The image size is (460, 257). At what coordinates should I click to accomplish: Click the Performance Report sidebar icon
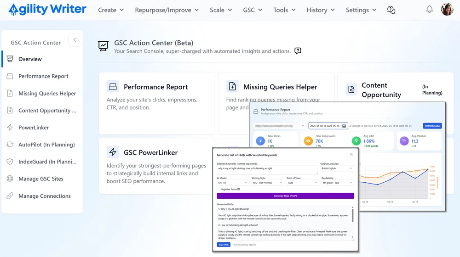tap(10, 76)
